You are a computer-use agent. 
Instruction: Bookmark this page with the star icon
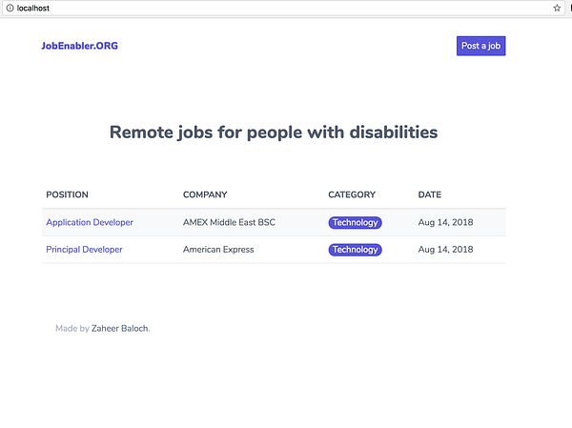click(x=557, y=8)
